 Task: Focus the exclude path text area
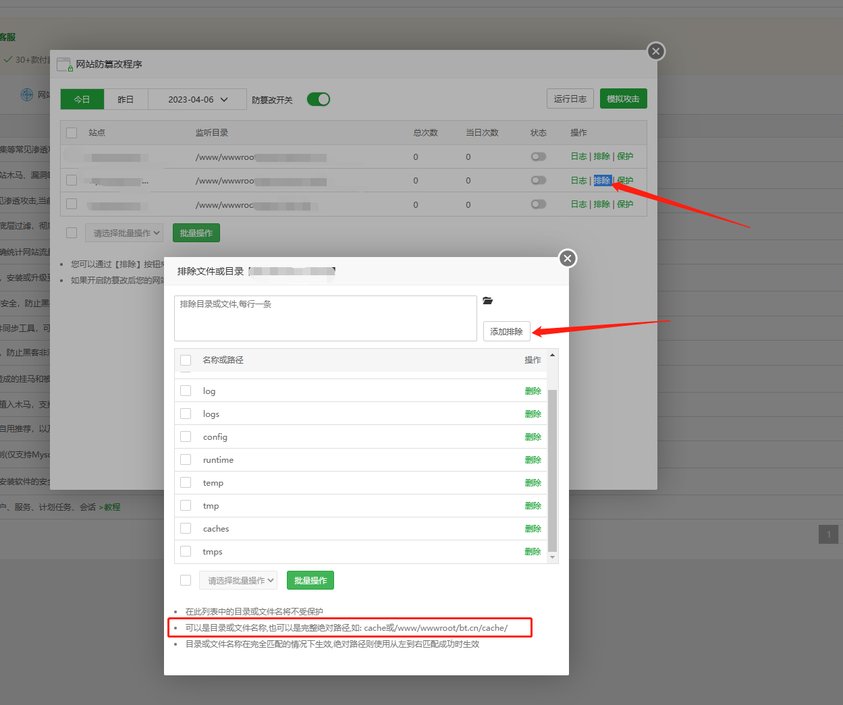[x=325, y=318]
